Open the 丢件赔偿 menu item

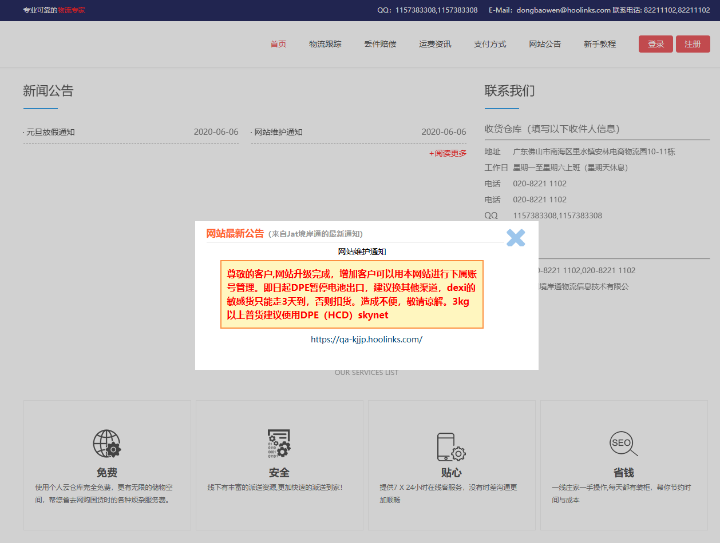[x=380, y=43]
